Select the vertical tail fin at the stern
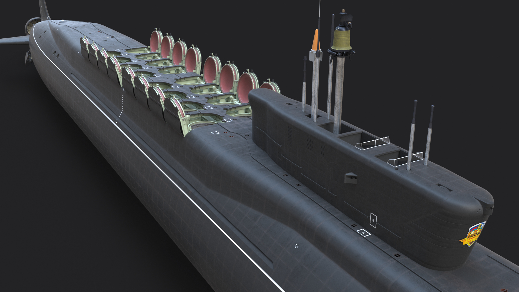Screen dimensions: 519x292 coord(44,10)
